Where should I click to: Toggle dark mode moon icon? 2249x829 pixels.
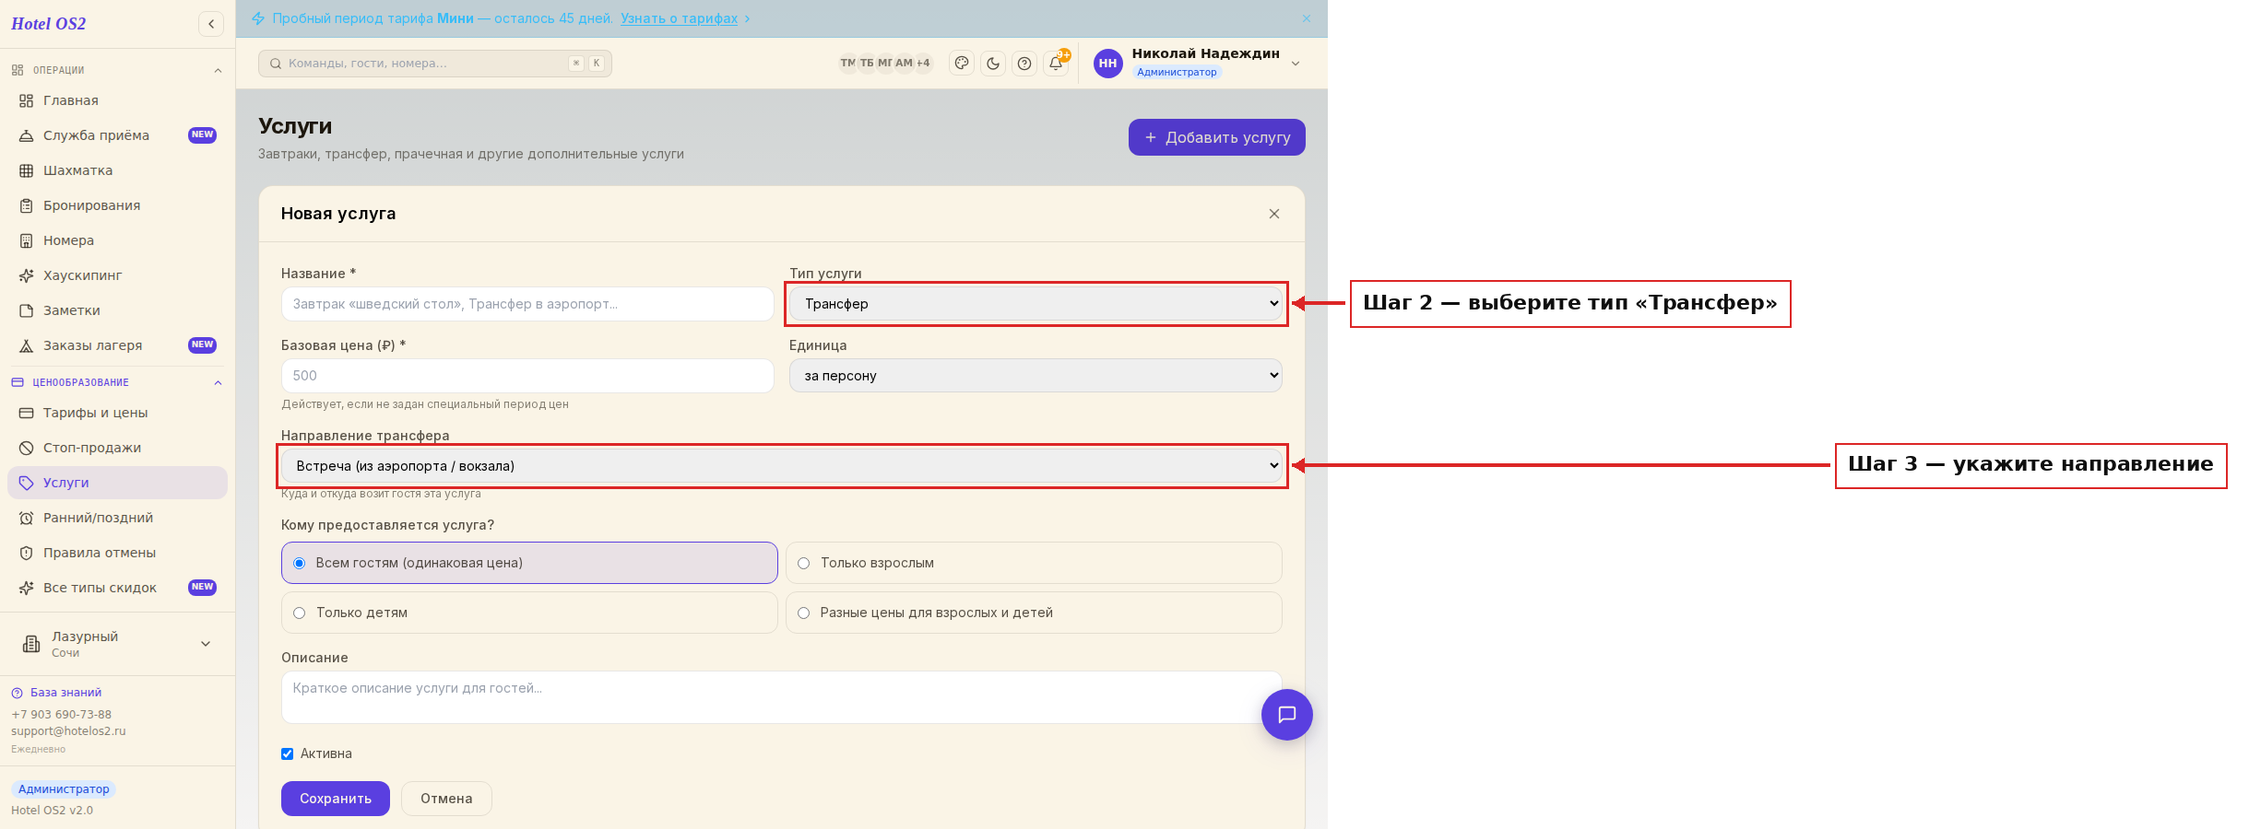(993, 64)
